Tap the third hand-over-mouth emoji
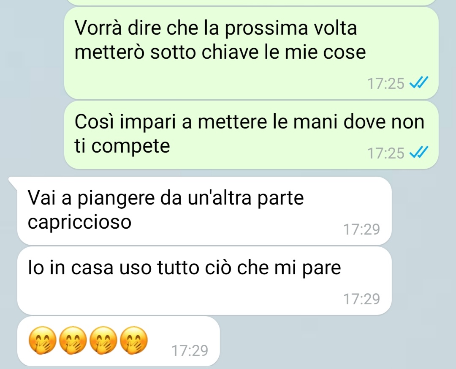456x369 pixels. point(103,340)
